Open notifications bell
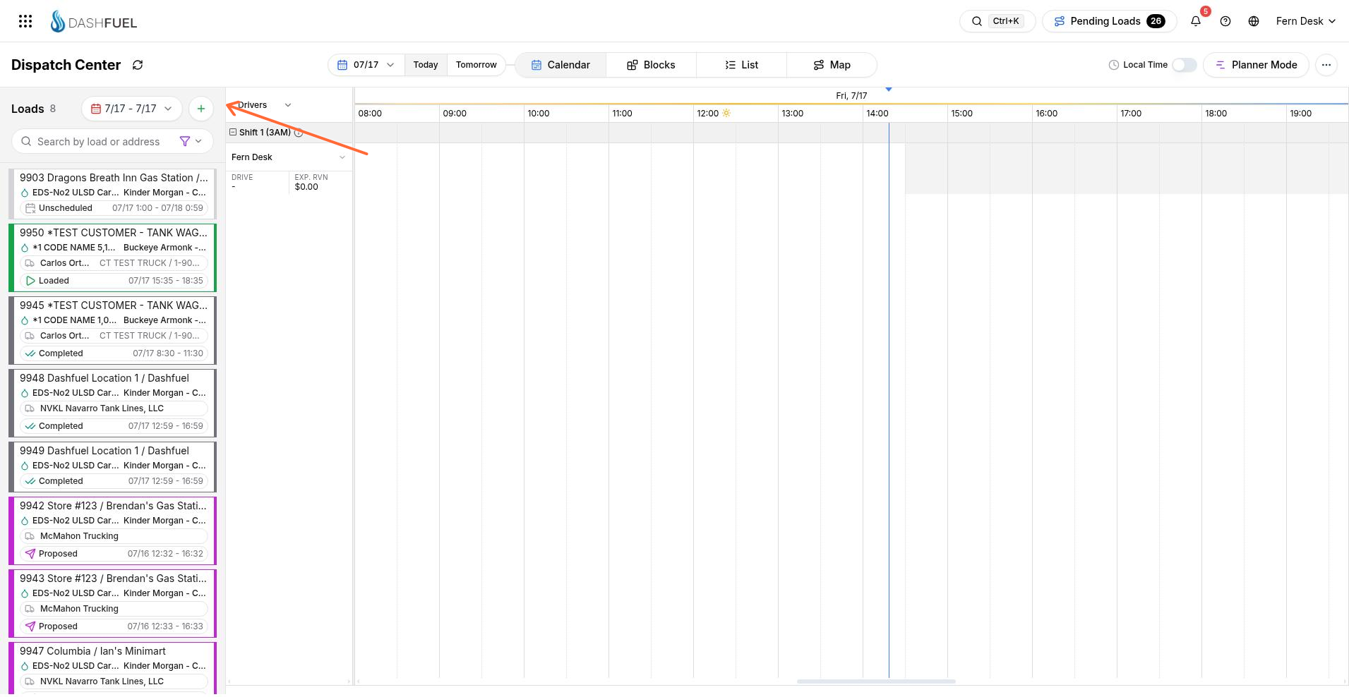The height and width of the screenshot is (697, 1349). coord(1196,21)
